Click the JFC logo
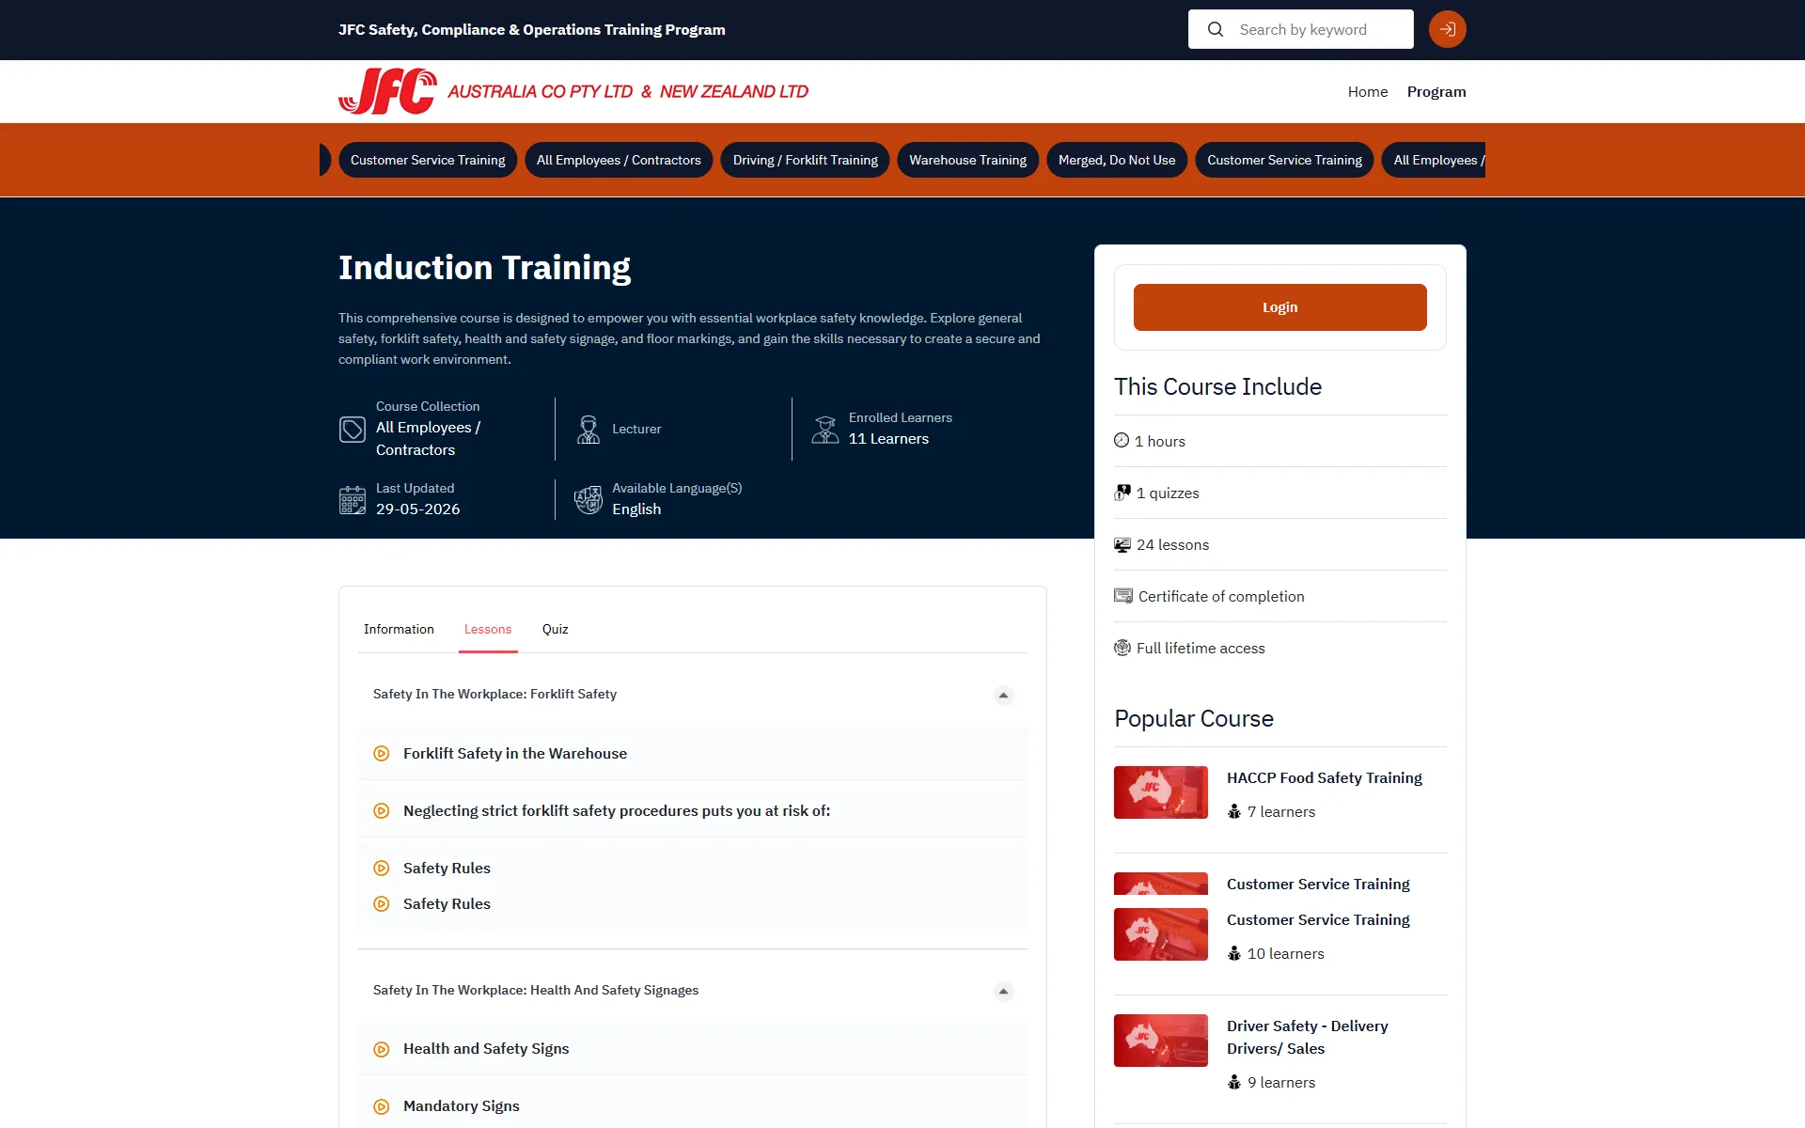The height and width of the screenshot is (1128, 1805). 387,91
